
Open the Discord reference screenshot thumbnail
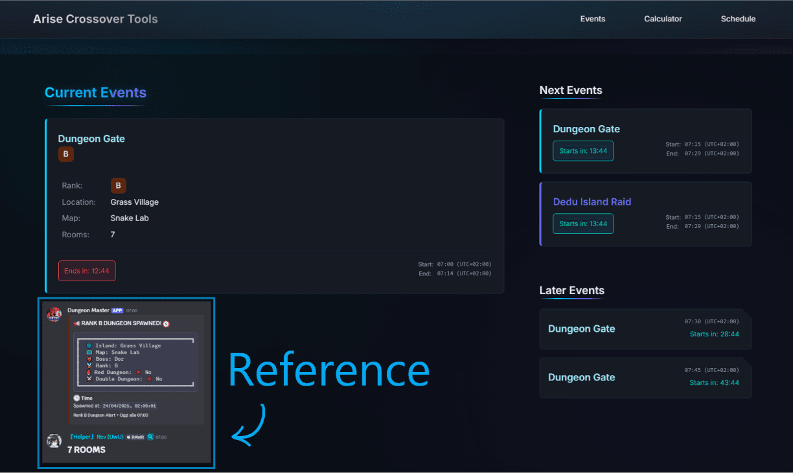click(126, 383)
